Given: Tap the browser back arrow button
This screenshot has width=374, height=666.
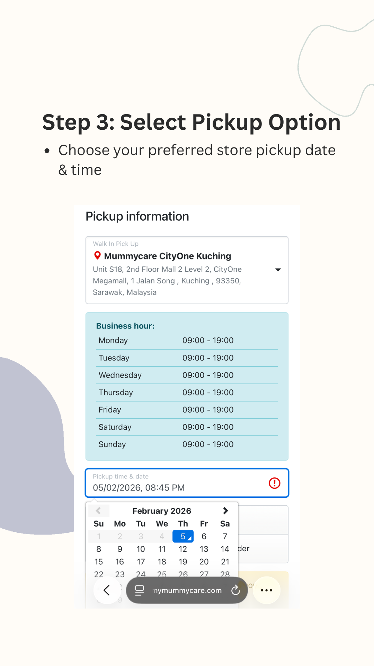Looking at the screenshot, I should [x=107, y=590].
